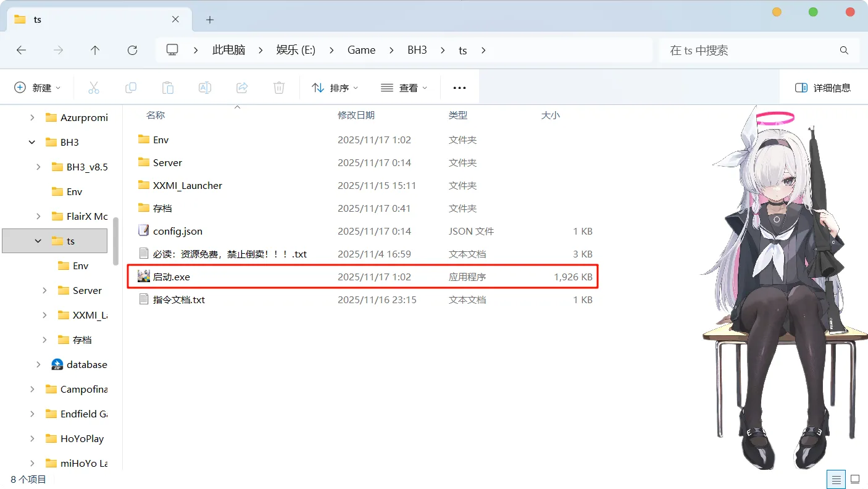
Task: Click the Copy icon on the toolbar
Action: click(131, 87)
